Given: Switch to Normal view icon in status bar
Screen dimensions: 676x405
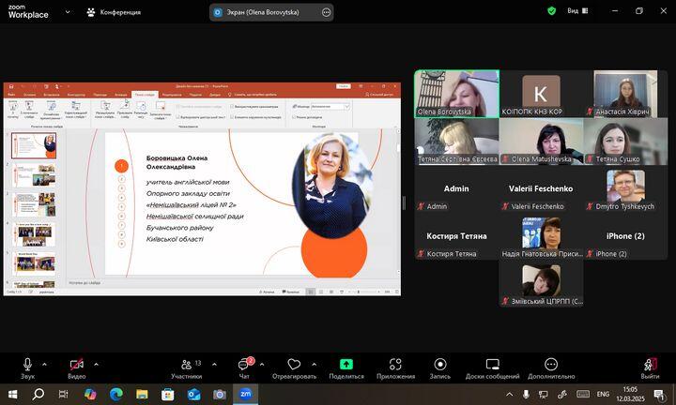Looking at the screenshot, I should [x=311, y=292].
